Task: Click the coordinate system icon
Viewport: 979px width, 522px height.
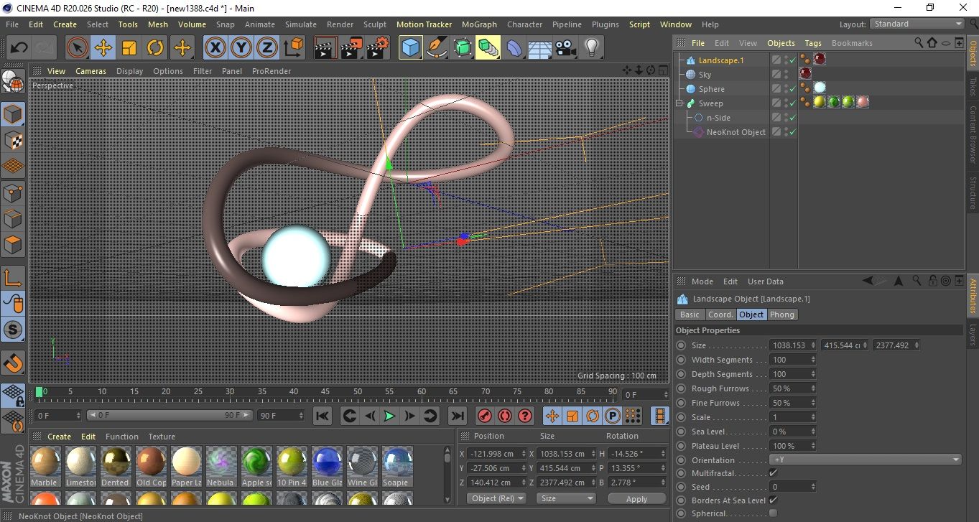Action: tap(293, 48)
